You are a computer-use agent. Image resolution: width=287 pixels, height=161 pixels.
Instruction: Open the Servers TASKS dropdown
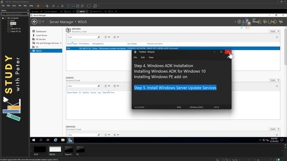coord(274,31)
